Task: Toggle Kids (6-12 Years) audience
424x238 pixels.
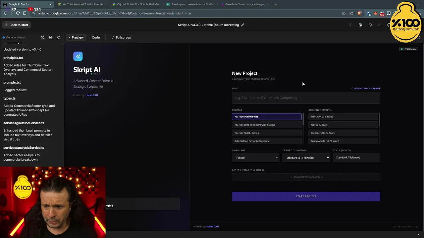Action: coord(343,125)
